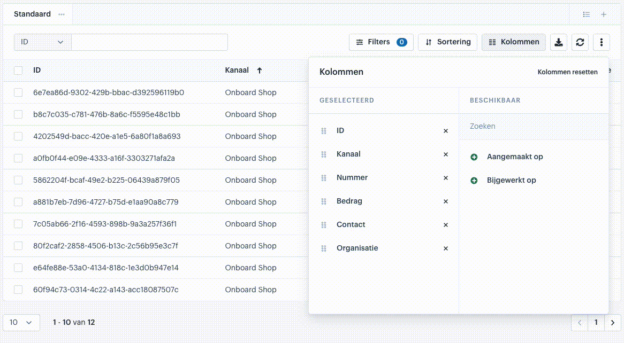
Task: Click the '1 - 10 van 12' pagination text
Action: (74, 322)
